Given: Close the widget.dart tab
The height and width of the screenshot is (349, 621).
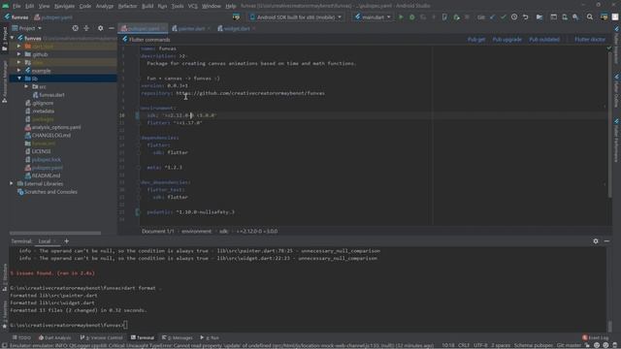Looking at the screenshot, I should (254, 28).
